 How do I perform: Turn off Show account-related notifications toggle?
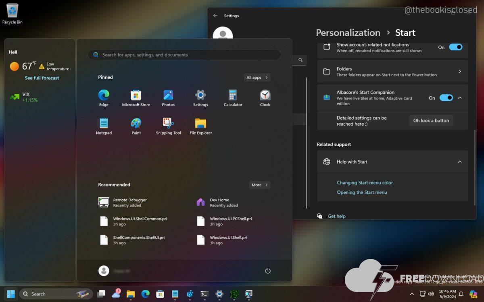(455, 47)
